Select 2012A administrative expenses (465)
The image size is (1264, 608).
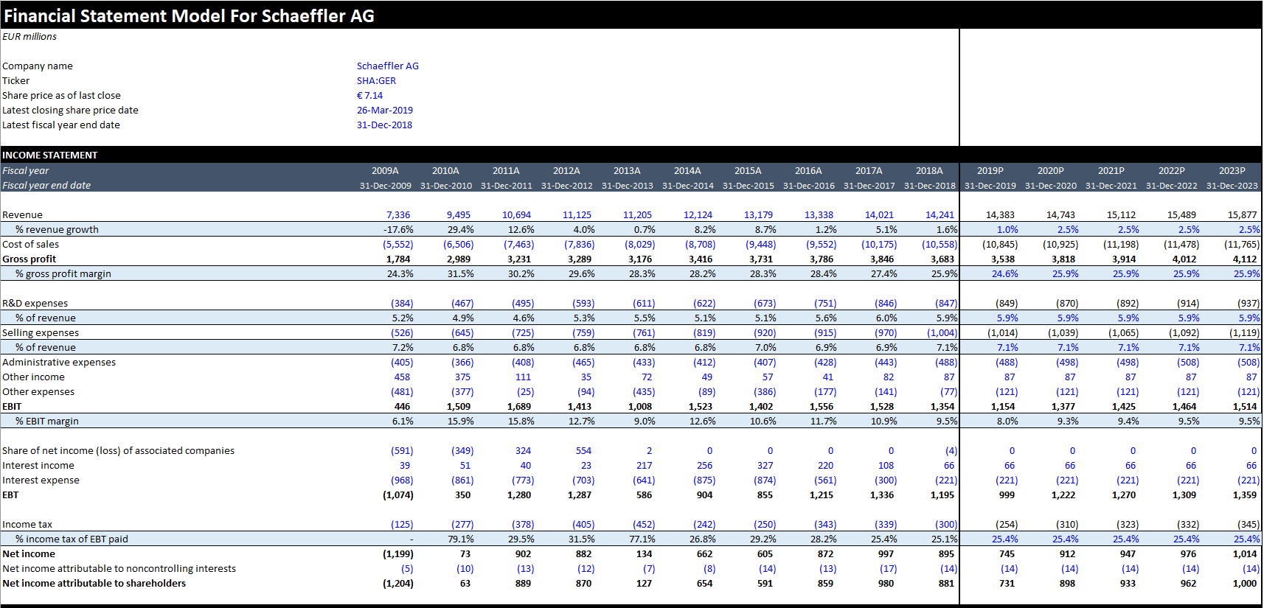pyautogui.click(x=583, y=363)
